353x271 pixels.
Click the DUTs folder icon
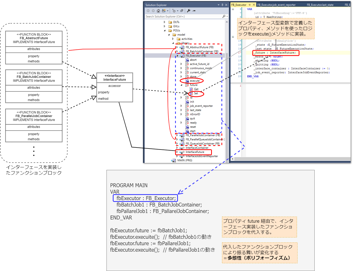(170, 22)
